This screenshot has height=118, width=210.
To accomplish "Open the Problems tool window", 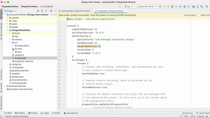I will click(20, 113).
